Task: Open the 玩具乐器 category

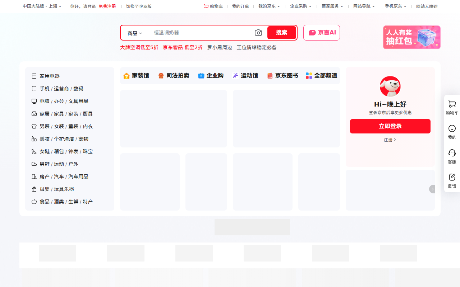Action: (x=64, y=189)
